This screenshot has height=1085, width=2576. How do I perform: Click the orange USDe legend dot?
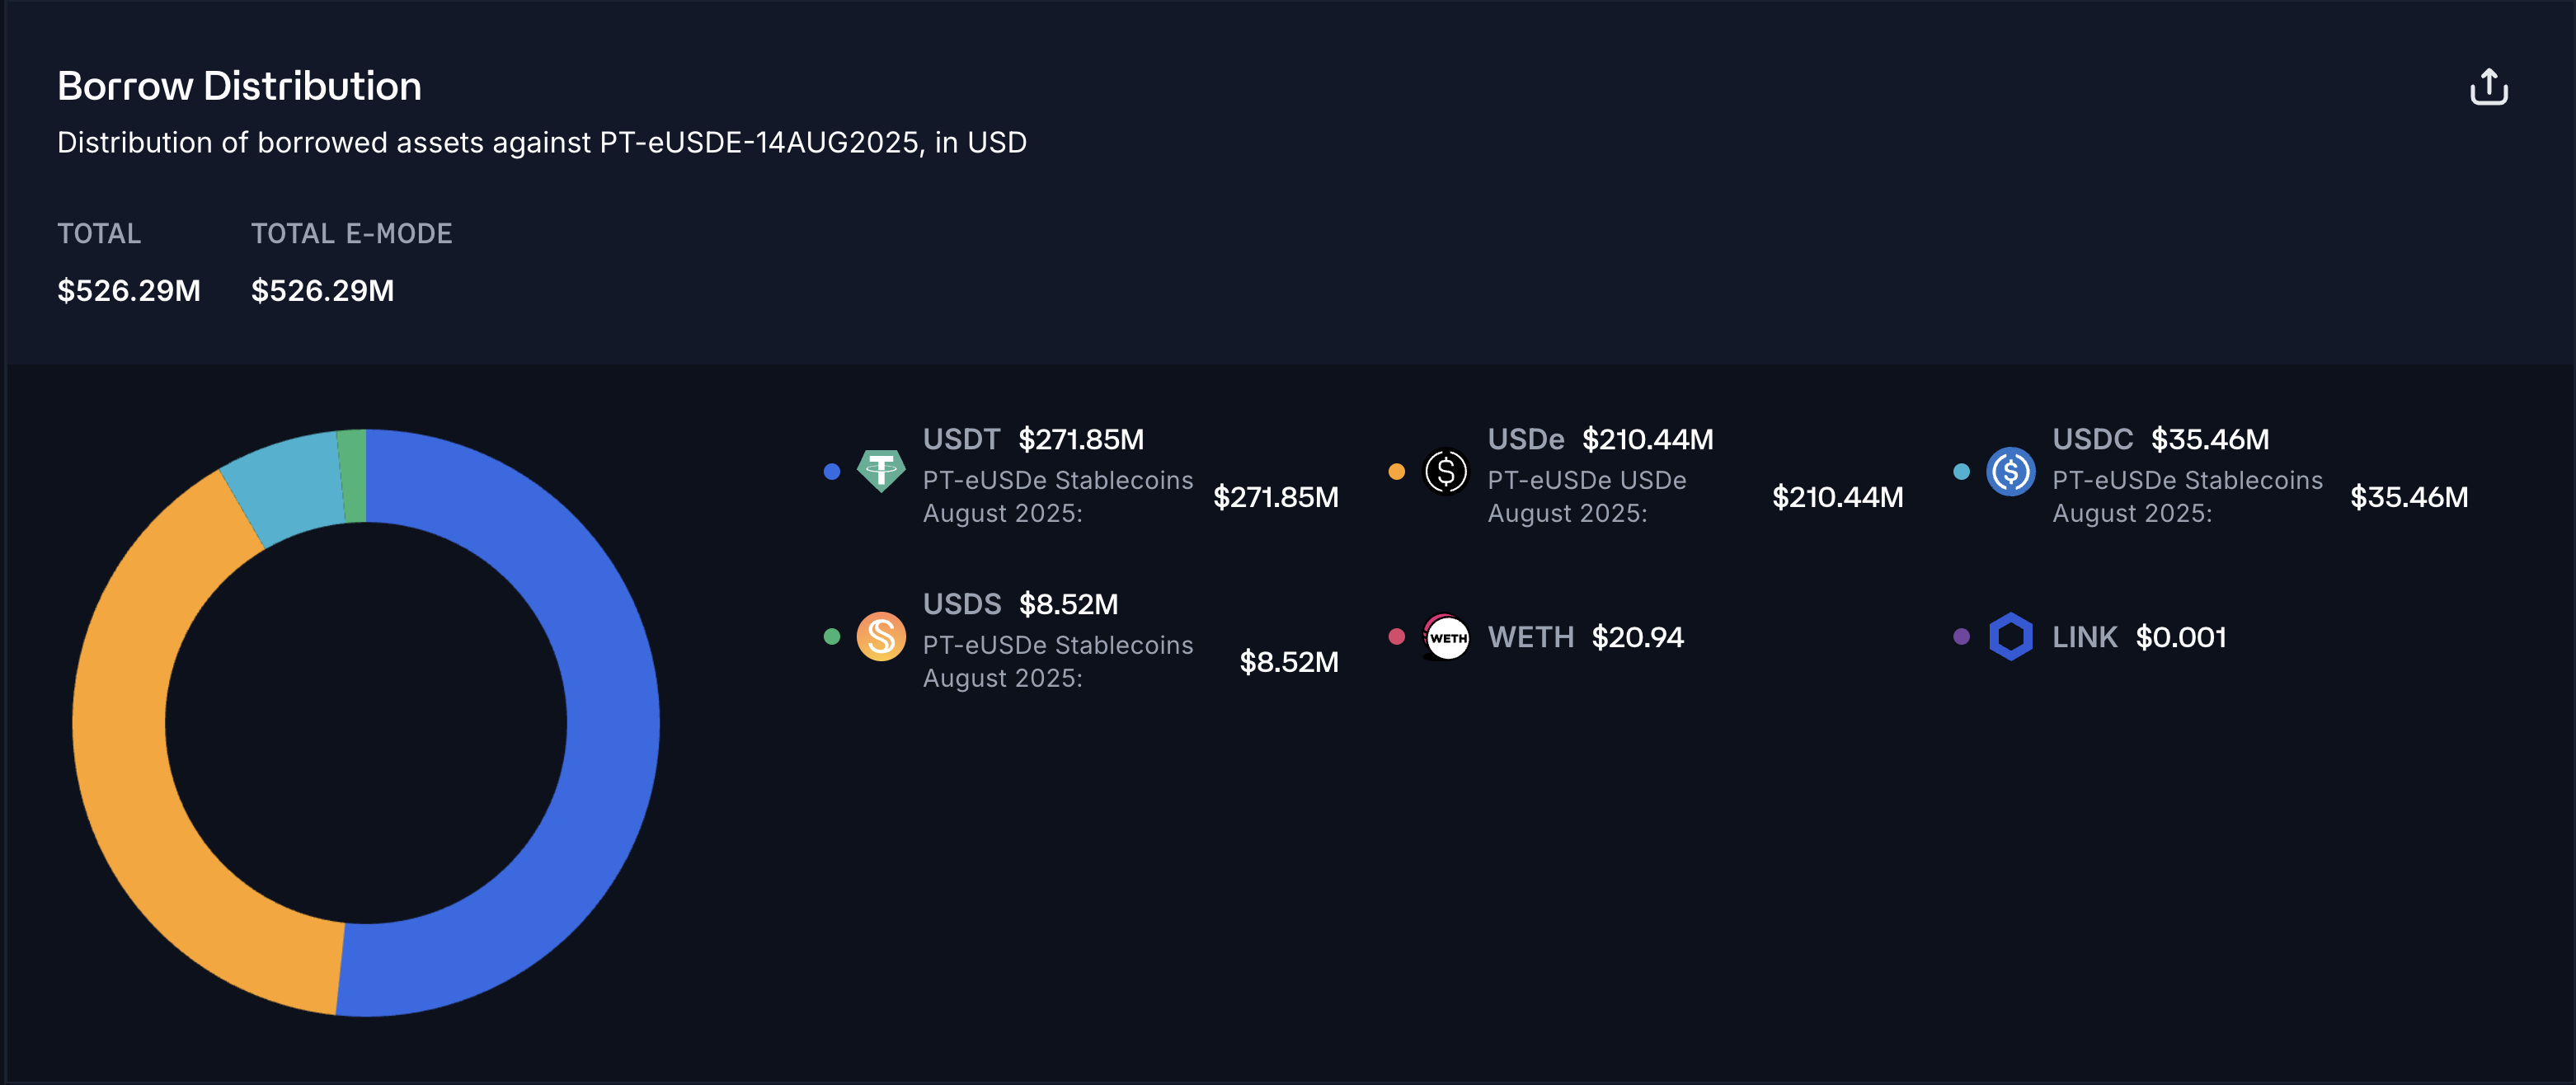(x=1396, y=471)
